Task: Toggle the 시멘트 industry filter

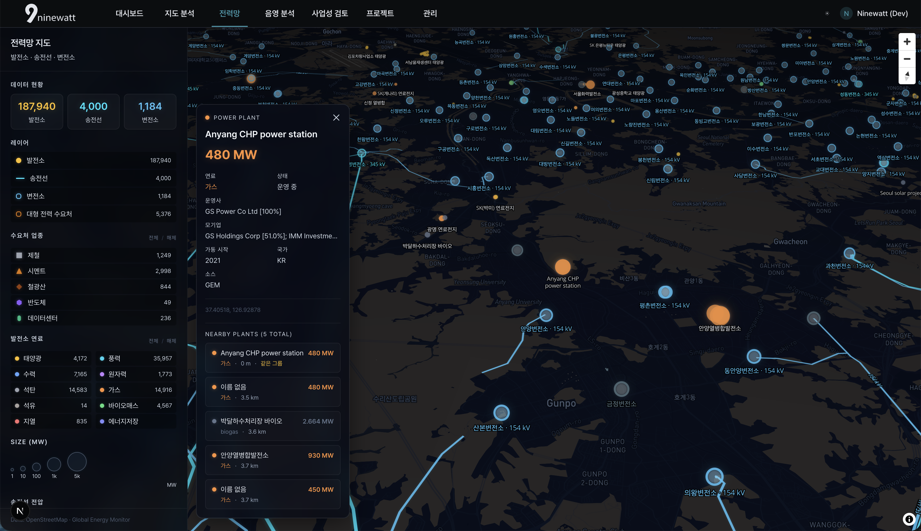Action: point(93,271)
